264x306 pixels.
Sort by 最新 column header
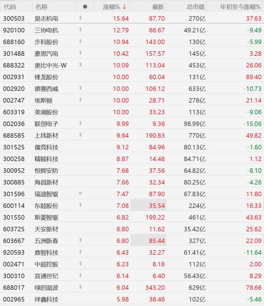click(158, 7)
